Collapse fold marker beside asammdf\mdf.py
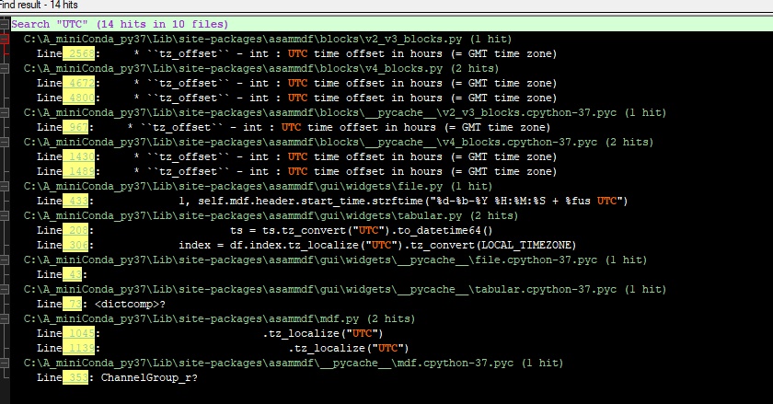The image size is (773, 404). (4, 318)
